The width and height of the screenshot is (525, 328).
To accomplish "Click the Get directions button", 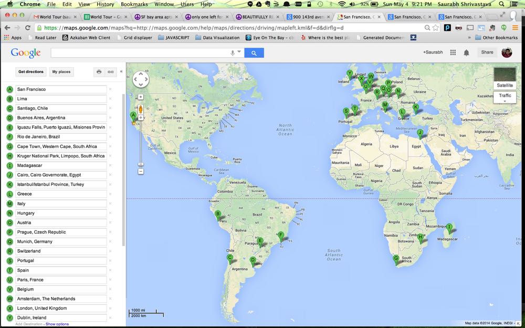I will point(31,72).
